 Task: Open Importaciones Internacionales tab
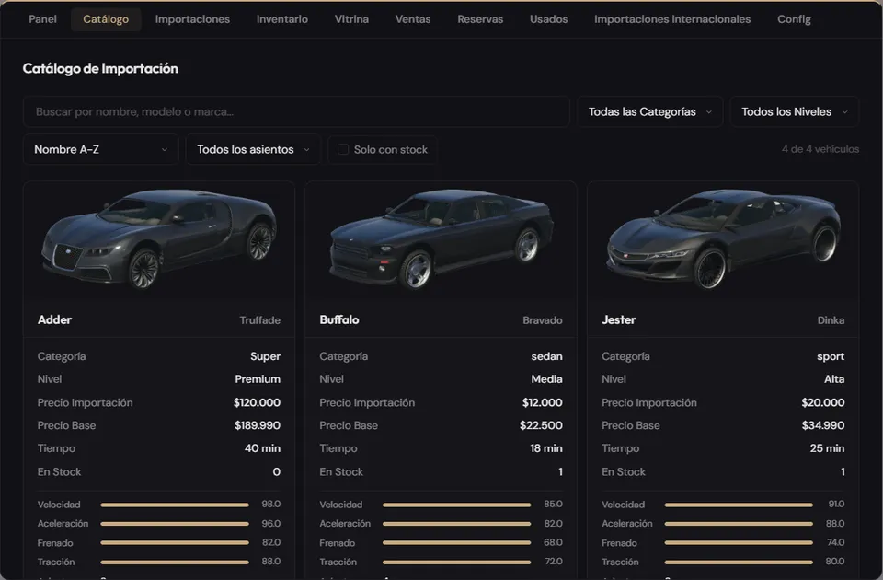pos(672,19)
